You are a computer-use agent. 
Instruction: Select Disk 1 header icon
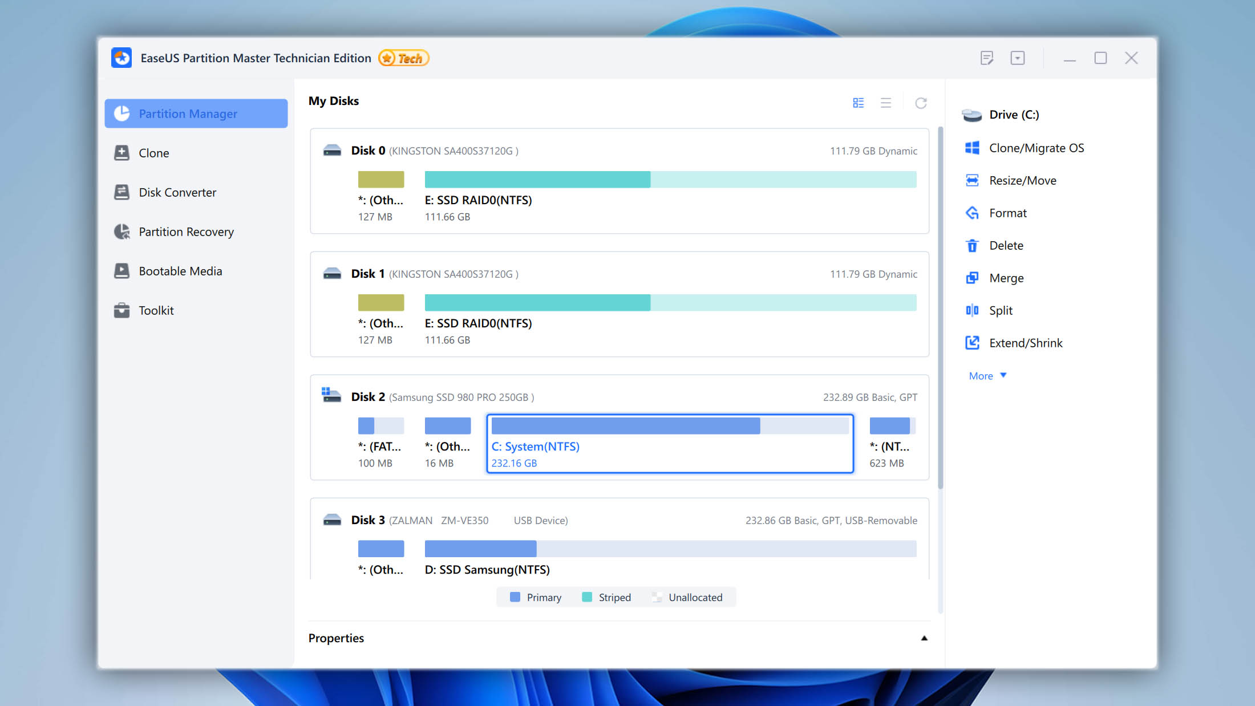[332, 274]
